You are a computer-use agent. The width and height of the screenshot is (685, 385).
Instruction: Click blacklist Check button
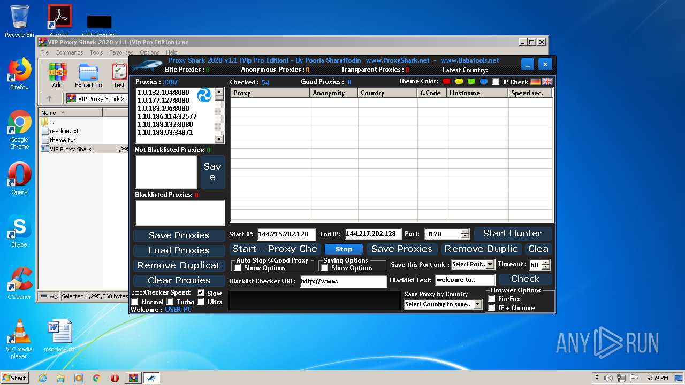pyautogui.click(x=525, y=279)
